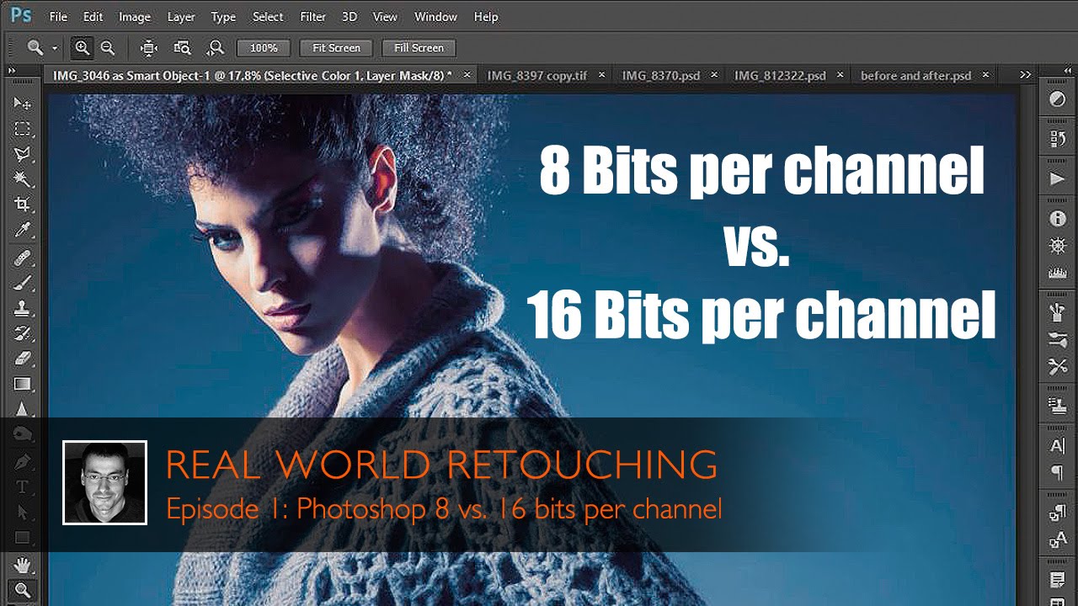The height and width of the screenshot is (606, 1078).
Task: Select the Zoom tool in the toolbar
Action: [23, 590]
